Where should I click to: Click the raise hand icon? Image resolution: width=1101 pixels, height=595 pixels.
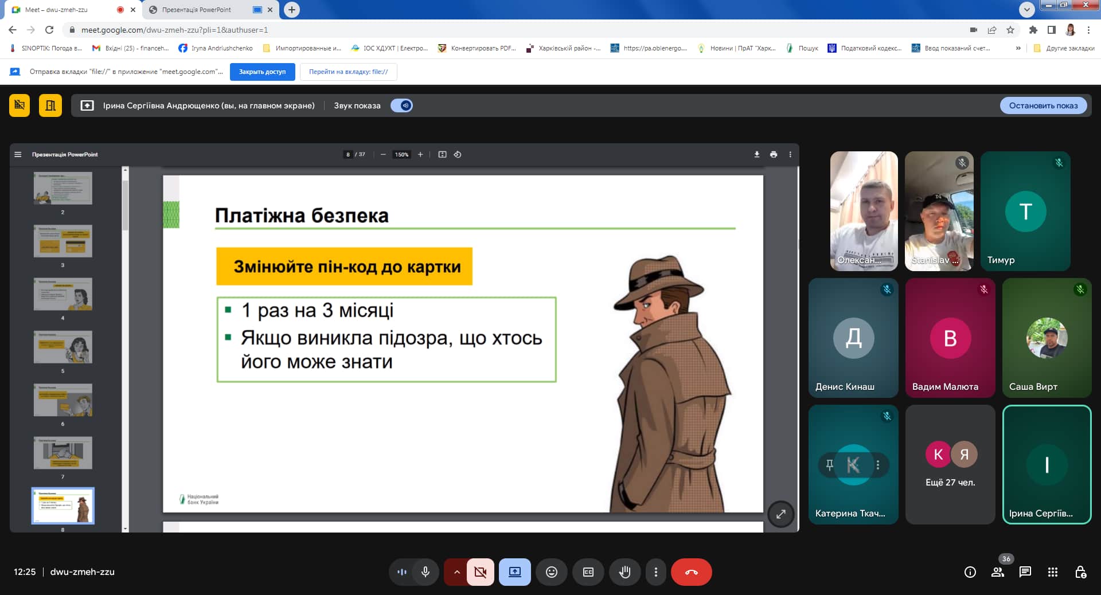(624, 572)
